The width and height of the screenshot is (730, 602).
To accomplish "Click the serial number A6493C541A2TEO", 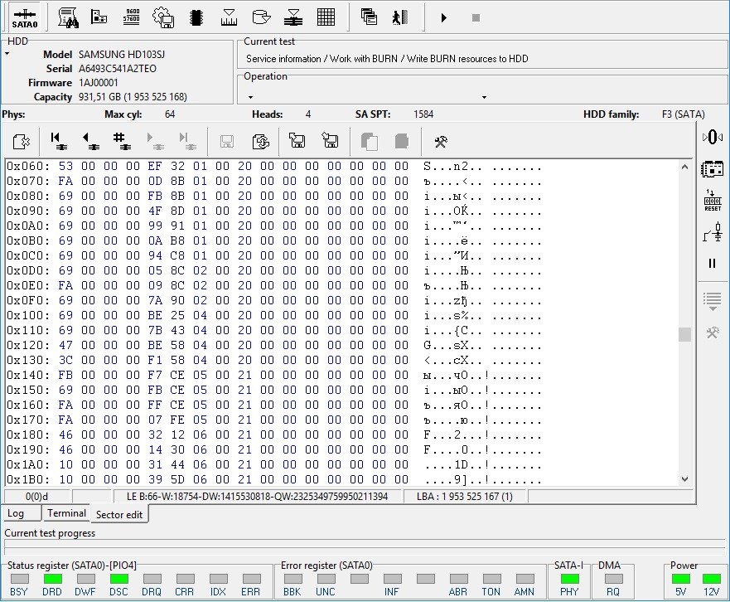I will [x=118, y=69].
